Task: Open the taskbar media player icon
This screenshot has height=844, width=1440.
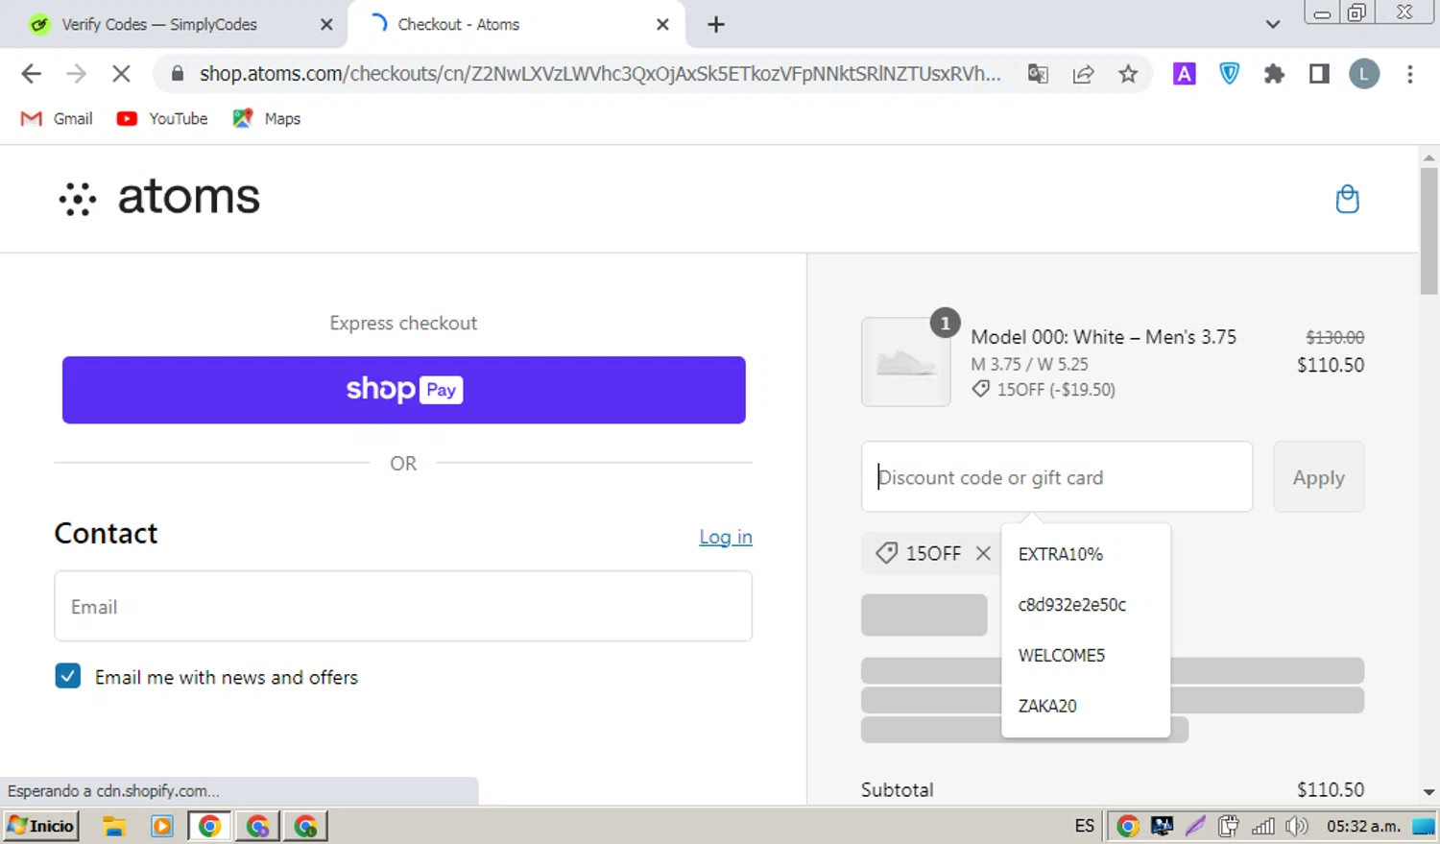Action: coord(162,826)
